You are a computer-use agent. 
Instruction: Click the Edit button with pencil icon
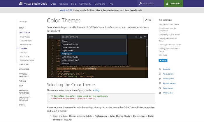(148, 20)
